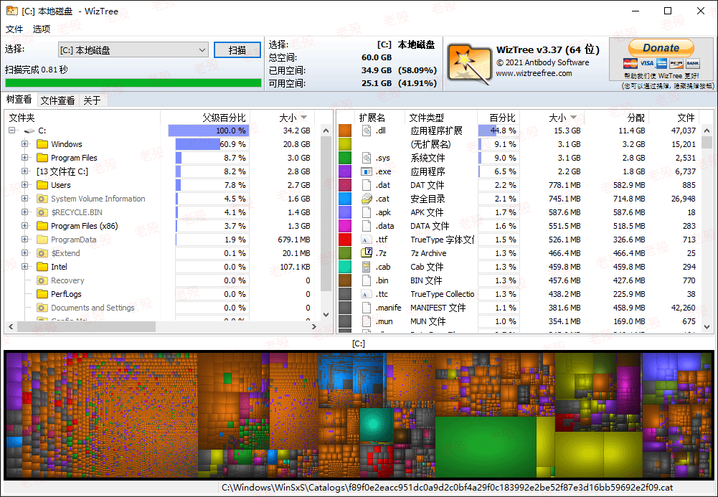This screenshot has width=718, height=497.
Task: Switch to the 关于 tab
Action: coord(93,100)
